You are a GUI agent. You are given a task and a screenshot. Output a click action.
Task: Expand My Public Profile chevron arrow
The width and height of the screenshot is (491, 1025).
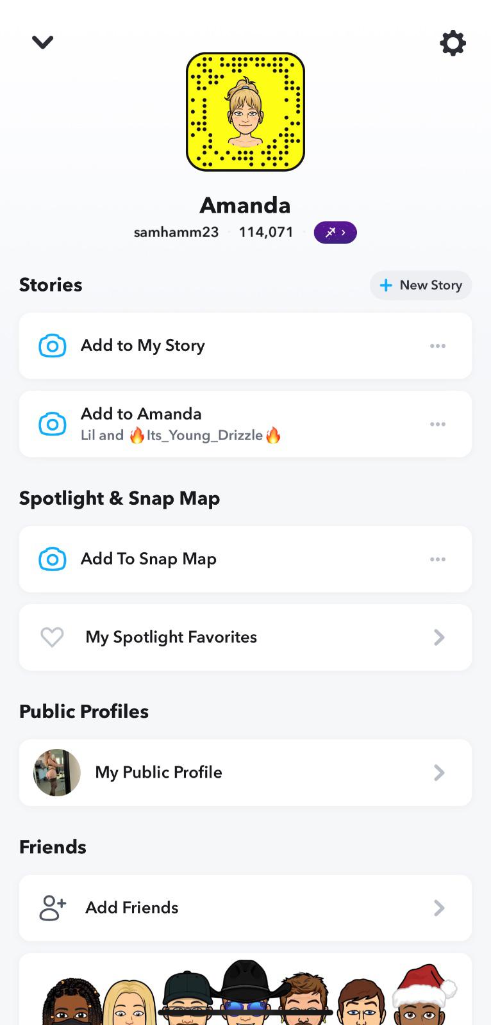click(439, 773)
